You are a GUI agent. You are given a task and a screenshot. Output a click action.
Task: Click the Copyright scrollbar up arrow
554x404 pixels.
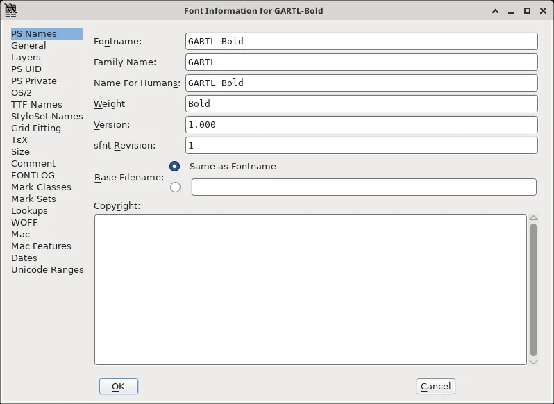coord(533,218)
